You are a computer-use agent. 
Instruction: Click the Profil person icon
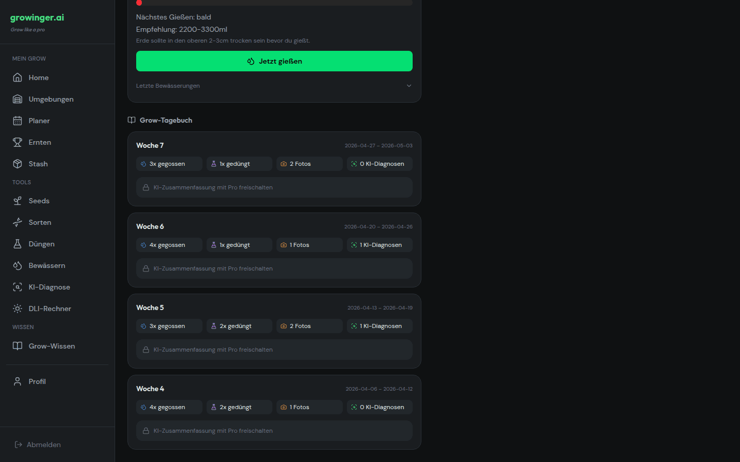(x=17, y=381)
